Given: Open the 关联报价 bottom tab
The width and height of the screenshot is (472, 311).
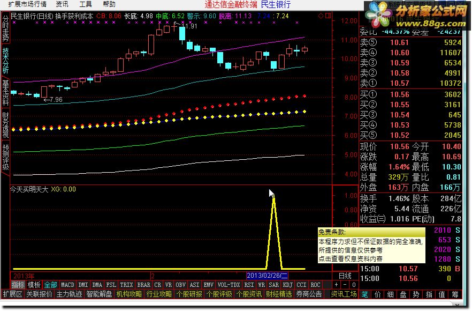Looking at the screenshot, I should pyautogui.click(x=40, y=294).
